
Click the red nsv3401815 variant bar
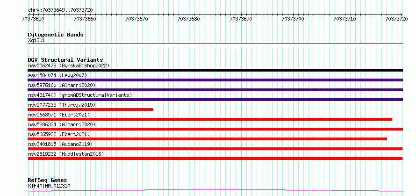(215, 149)
